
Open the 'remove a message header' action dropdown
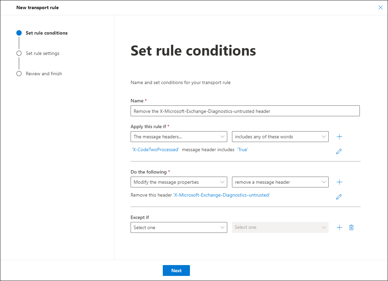(x=280, y=182)
